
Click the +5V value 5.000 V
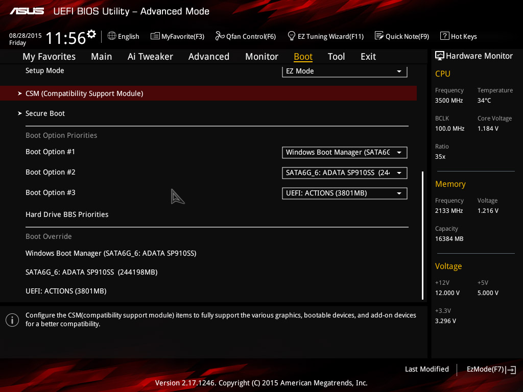click(488, 292)
